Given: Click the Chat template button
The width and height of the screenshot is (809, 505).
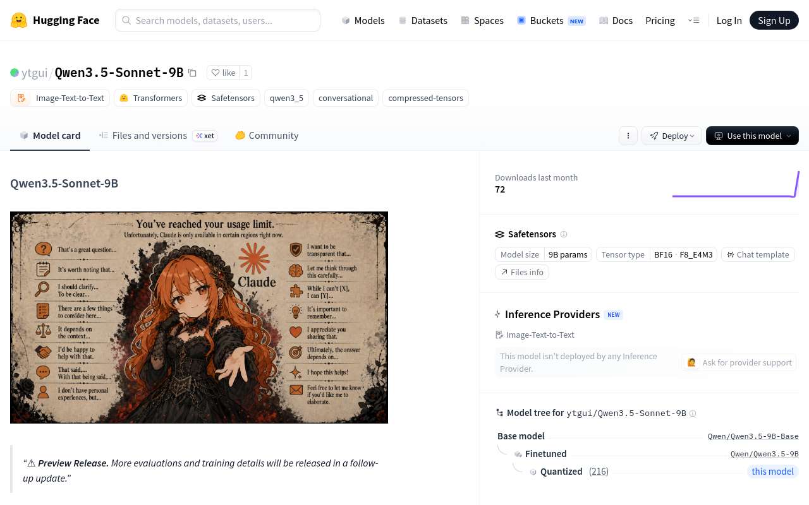Looking at the screenshot, I should point(758,254).
